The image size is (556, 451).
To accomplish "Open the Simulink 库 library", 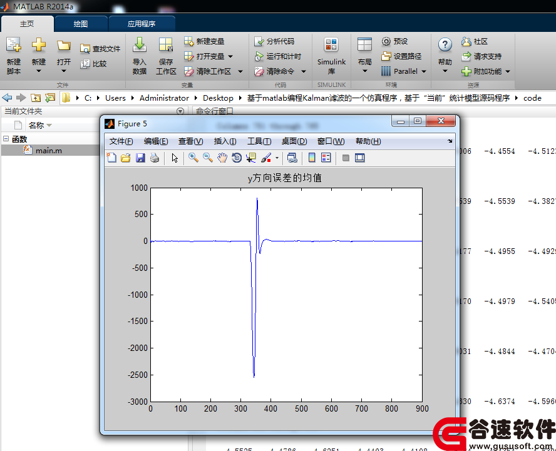I will point(331,56).
